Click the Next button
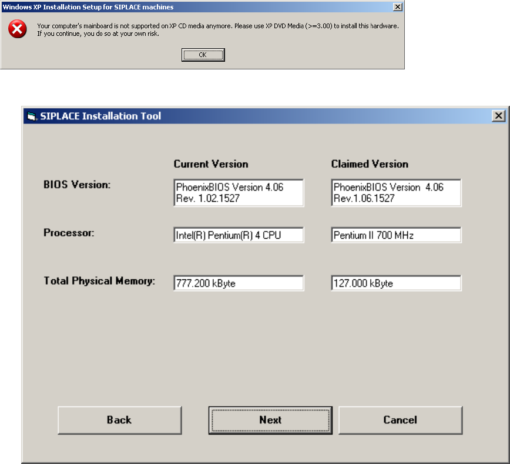510x464 pixels. [x=270, y=420]
